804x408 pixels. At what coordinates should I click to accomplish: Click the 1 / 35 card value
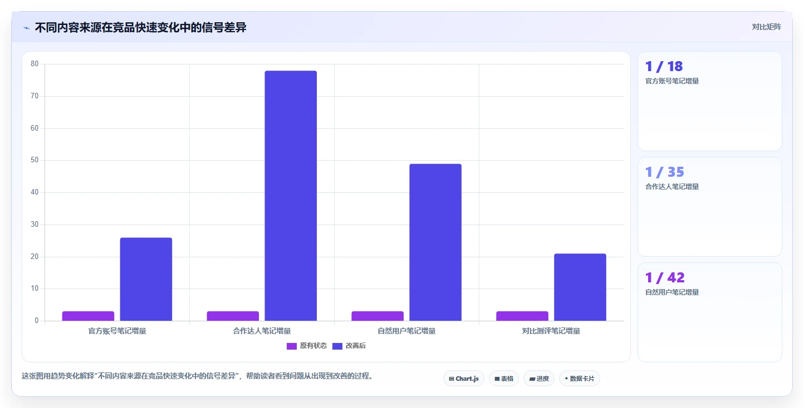click(x=665, y=172)
